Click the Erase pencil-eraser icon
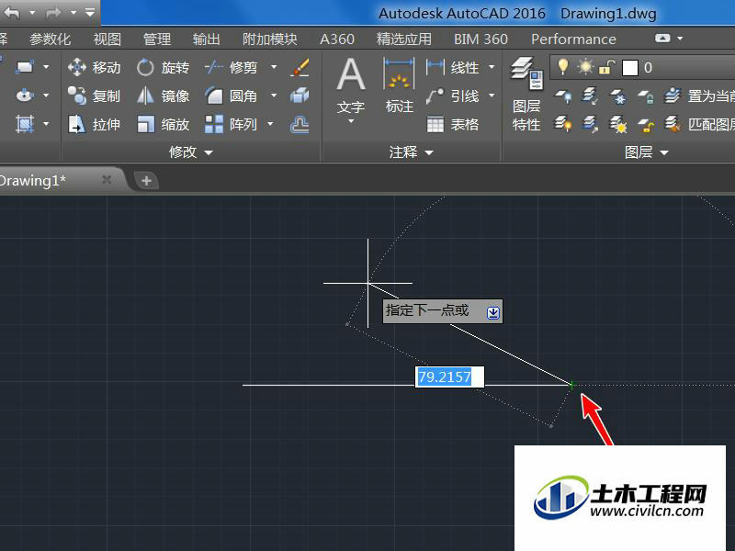The image size is (735, 551). tap(300, 67)
